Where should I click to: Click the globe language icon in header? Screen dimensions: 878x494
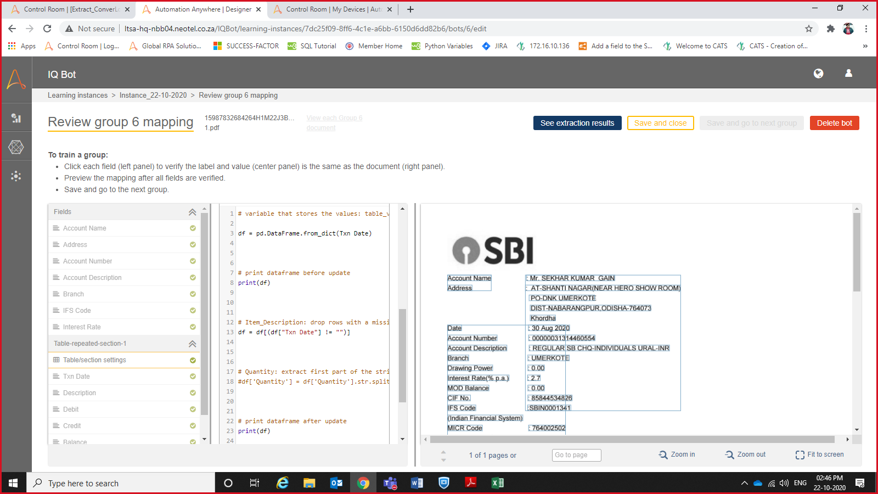pyautogui.click(x=818, y=74)
